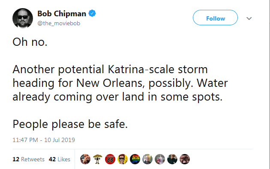Click the last liker avatar in the row

[185, 159]
